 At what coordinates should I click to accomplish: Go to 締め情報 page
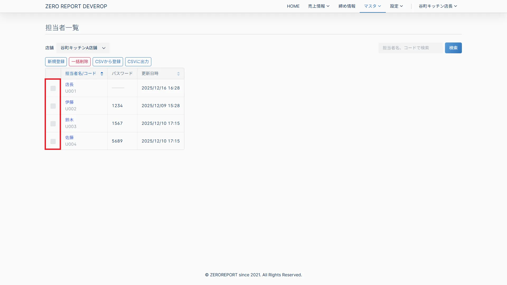[347, 6]
